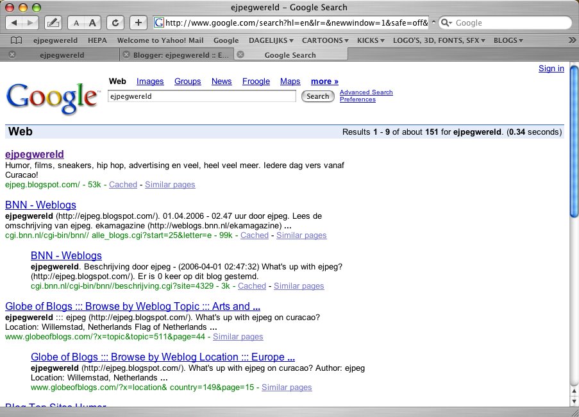Expand the KICKS bookmarks folder

[x=371, y=40]
